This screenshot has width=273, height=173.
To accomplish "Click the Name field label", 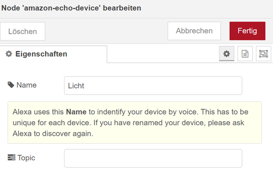I will (26, 85).
